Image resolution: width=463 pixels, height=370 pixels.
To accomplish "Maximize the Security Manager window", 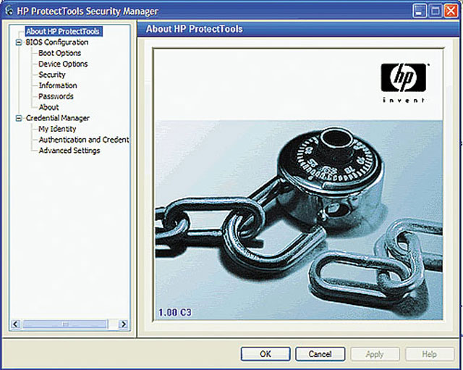I will point(435,11).
